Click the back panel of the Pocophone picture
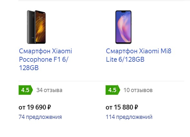The height and width of the screenshot is (137, 190). pos(31,27)
